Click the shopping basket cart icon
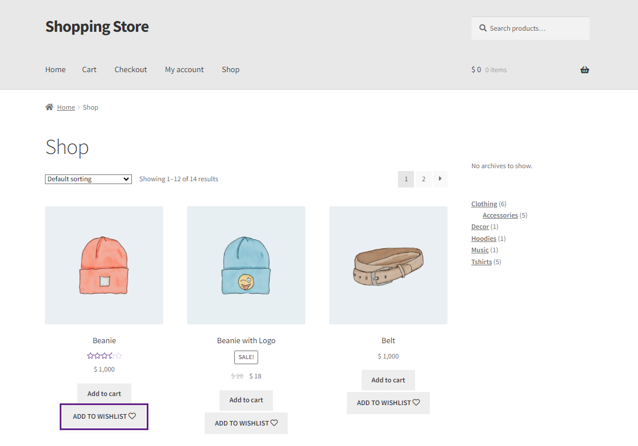The image size is (638, 446). pyautogui.click(x=585, y=70)
